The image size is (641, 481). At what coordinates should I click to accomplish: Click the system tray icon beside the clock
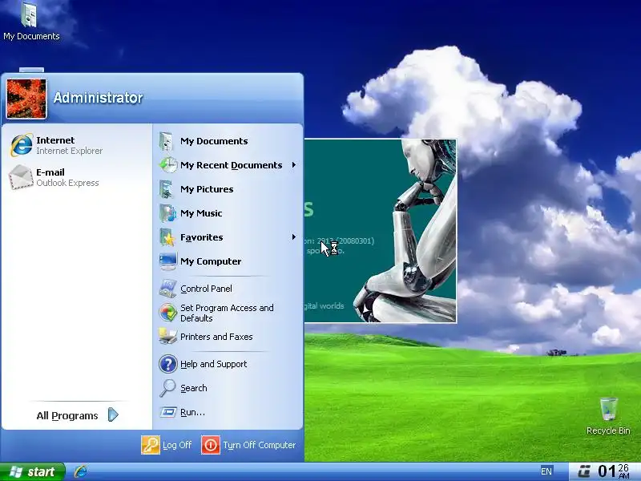tap(585, 471)
